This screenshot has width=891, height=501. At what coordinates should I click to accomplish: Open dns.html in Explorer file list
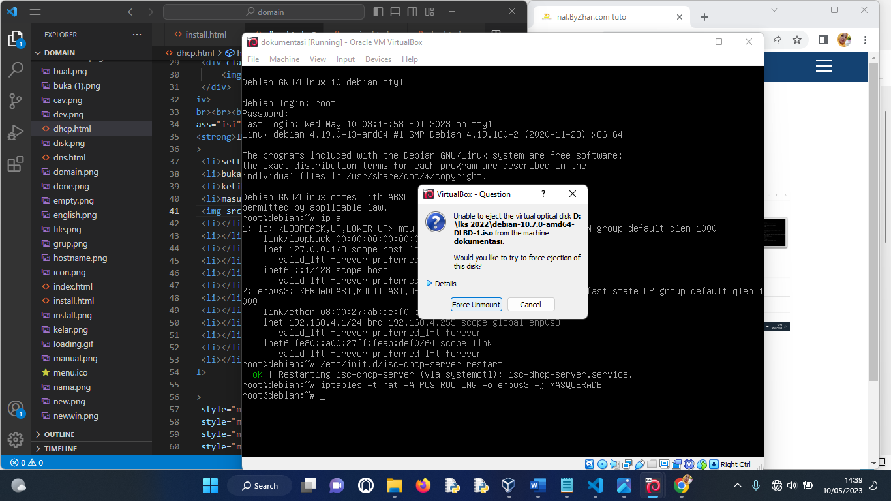coord(91,157)
